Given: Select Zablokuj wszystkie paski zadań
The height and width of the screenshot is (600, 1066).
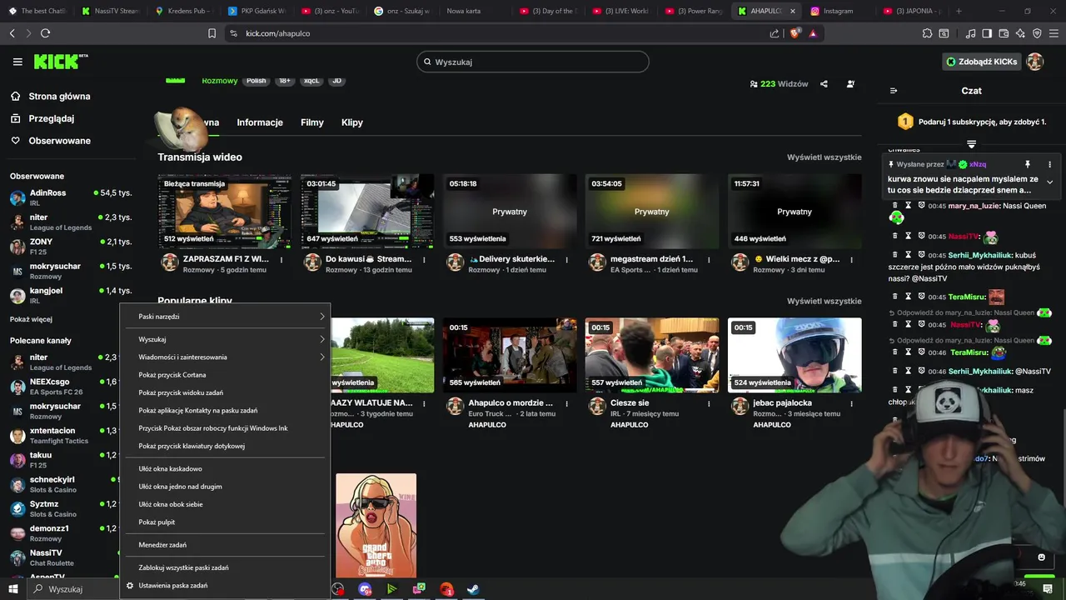Looking at the screenshot, I should point(225,567).
